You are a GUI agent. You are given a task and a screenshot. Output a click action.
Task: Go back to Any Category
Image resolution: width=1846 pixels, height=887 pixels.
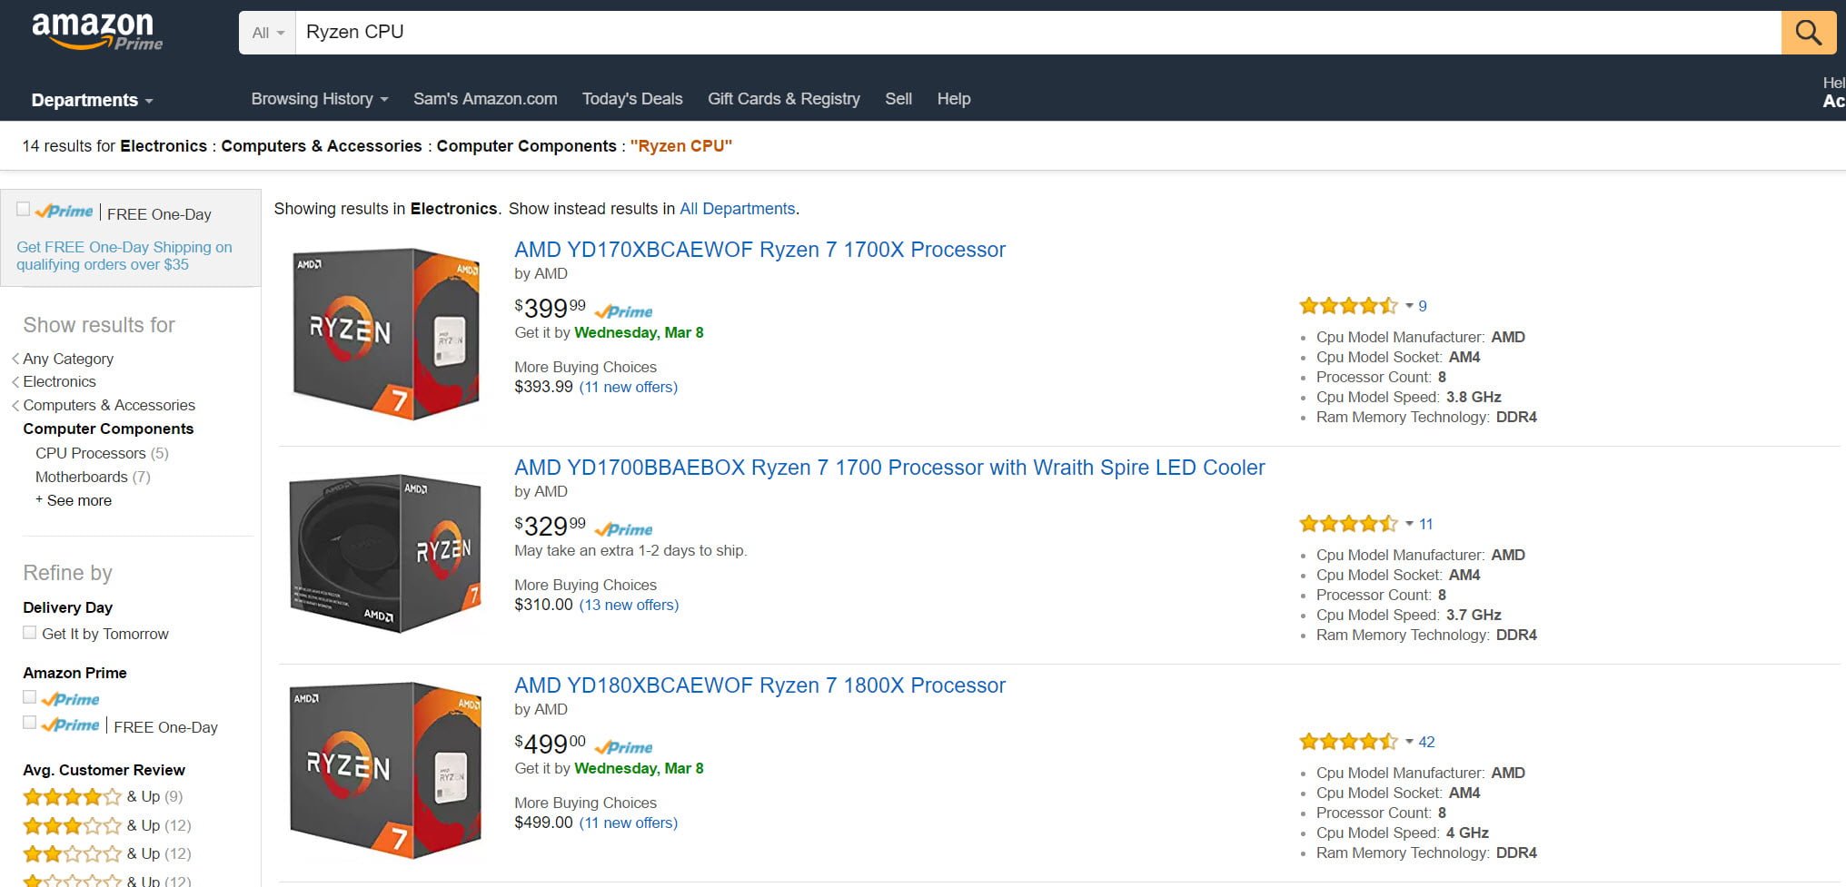pyautogui.click(x=68, y=359)
